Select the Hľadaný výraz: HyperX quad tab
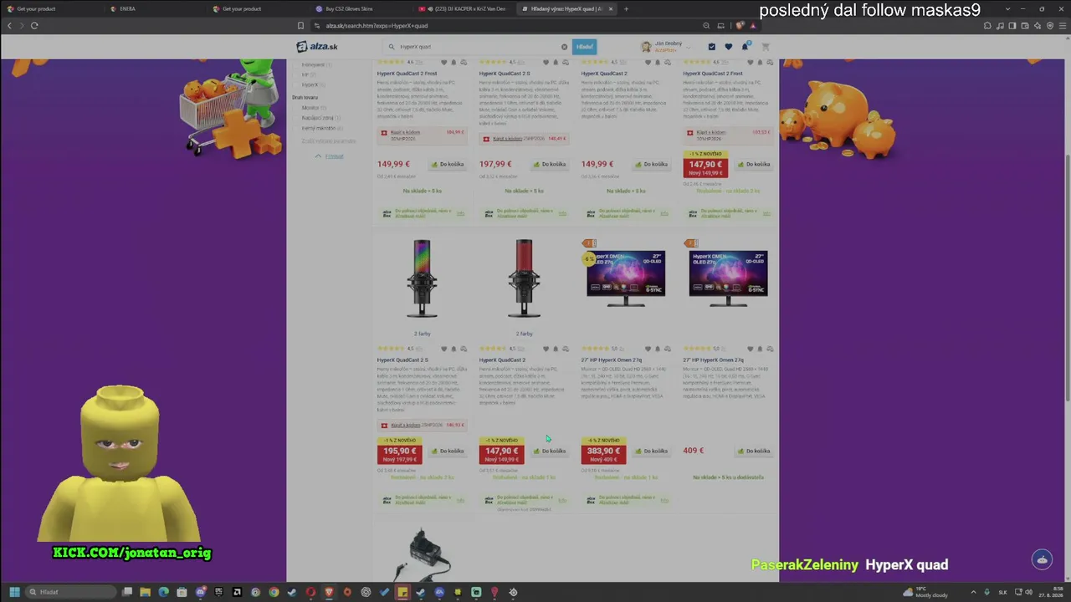Viewport: 1071px width, 602px height. 566,9
